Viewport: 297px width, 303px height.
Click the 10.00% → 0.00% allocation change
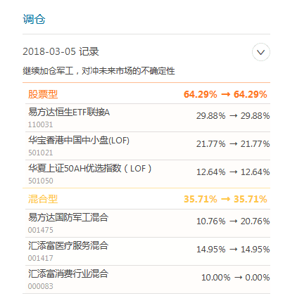click(236, 278)
